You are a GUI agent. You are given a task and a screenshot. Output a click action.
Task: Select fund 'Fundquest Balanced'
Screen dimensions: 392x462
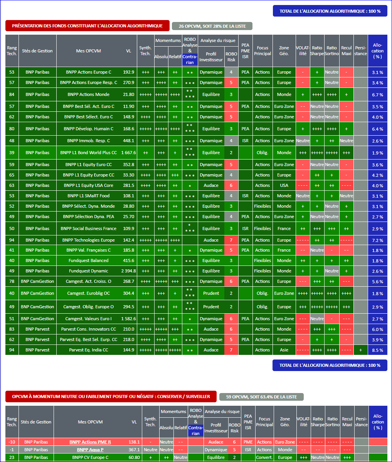tap(89, 260)
